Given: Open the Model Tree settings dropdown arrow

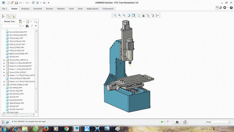Looking at the screenshot, I should point(24,21).
